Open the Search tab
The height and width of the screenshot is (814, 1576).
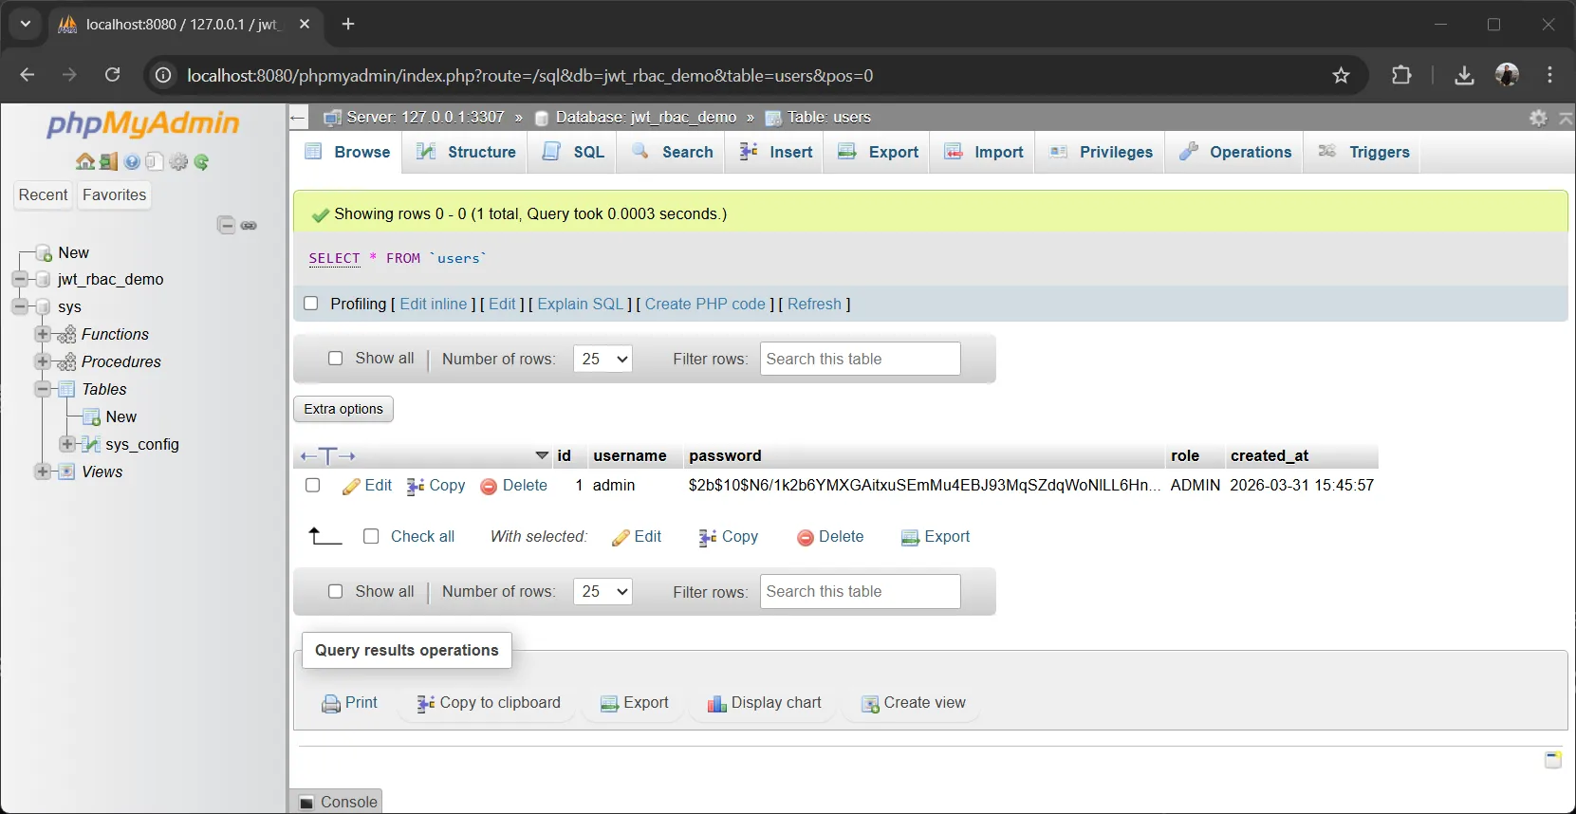pyautogui.click(x=673, y=152)
